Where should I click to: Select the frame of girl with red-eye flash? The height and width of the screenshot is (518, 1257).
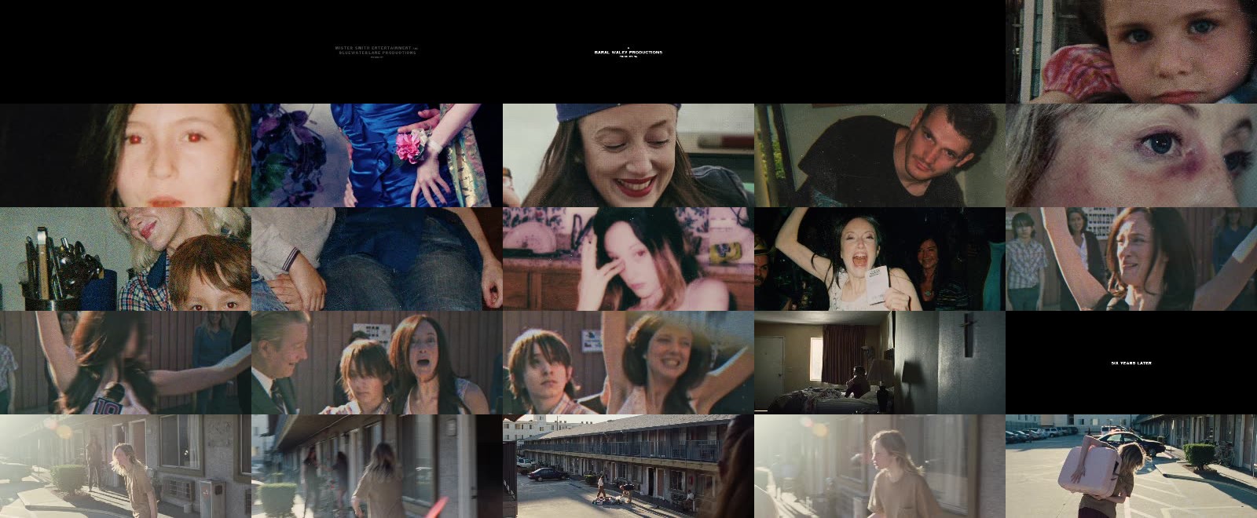[x=126, y=155]
